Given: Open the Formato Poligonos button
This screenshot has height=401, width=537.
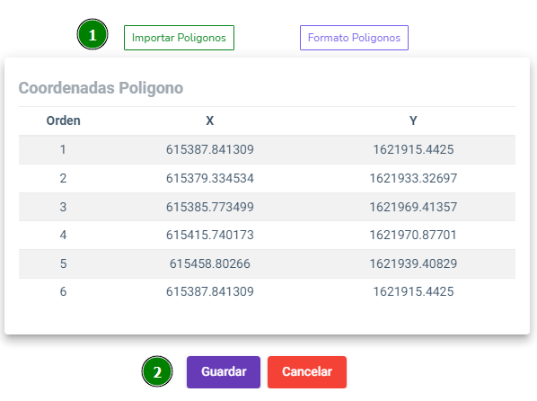Looking at the screenshot, I should 354,38.
